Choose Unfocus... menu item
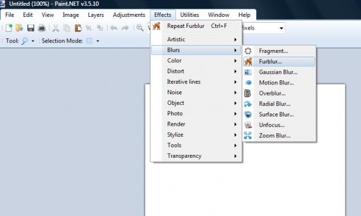Image resolution: width=361 pixels, height=216 pixels. [x=279, y=125]
